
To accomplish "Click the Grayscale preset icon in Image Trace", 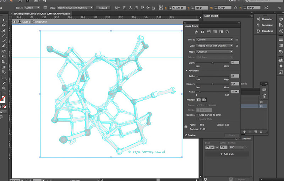I will [x=215, y=32].
